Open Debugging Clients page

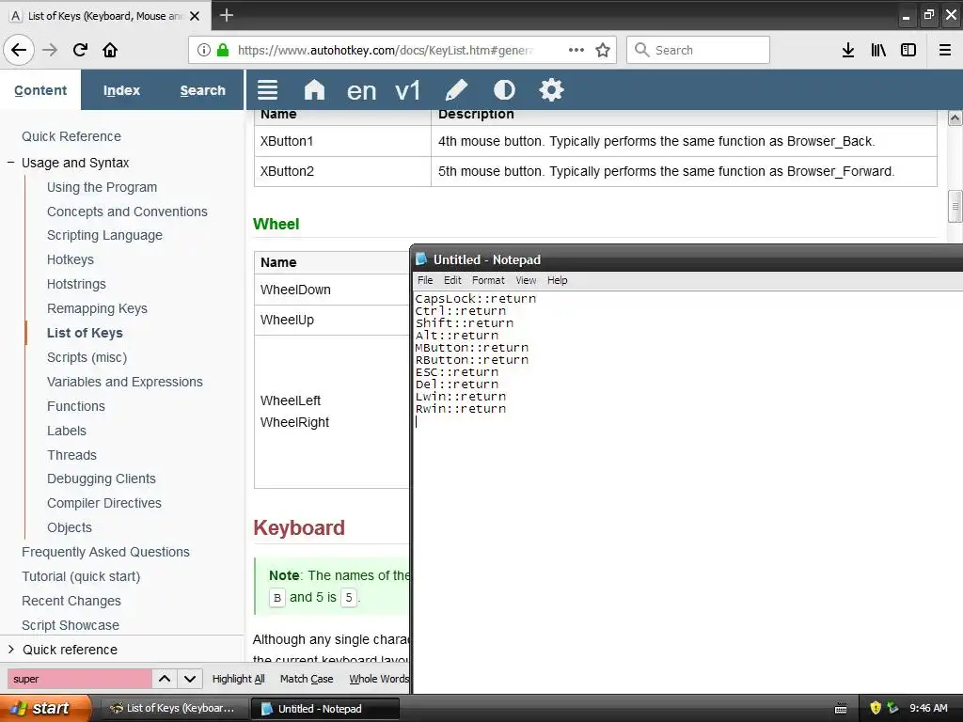click(x=102, y=479)
